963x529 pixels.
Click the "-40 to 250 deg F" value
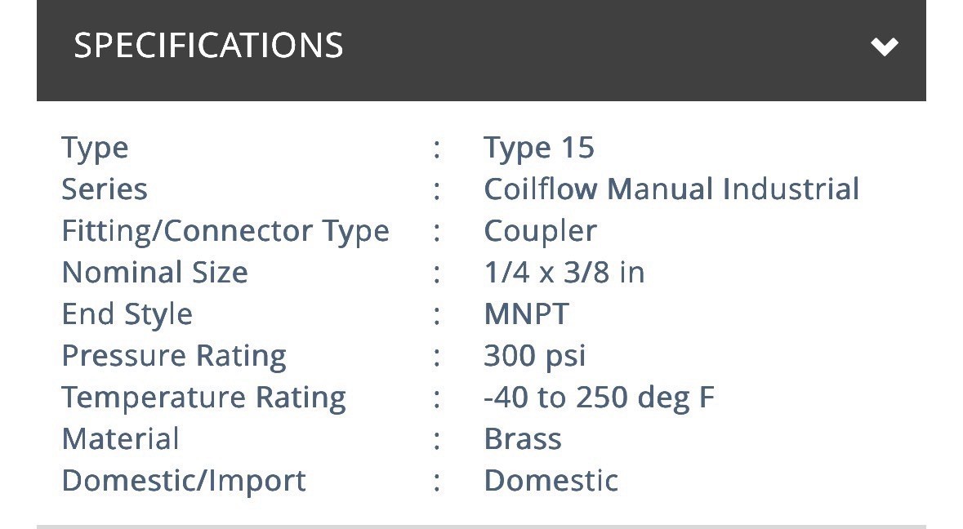[x=599, y=398]
